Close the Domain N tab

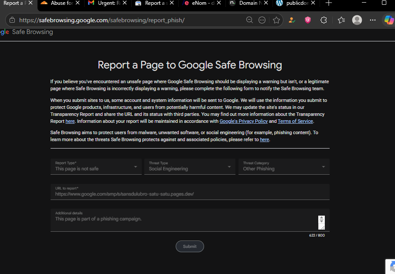pos(266,3)
